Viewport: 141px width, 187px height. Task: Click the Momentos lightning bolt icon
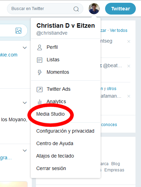coord(39,72)
